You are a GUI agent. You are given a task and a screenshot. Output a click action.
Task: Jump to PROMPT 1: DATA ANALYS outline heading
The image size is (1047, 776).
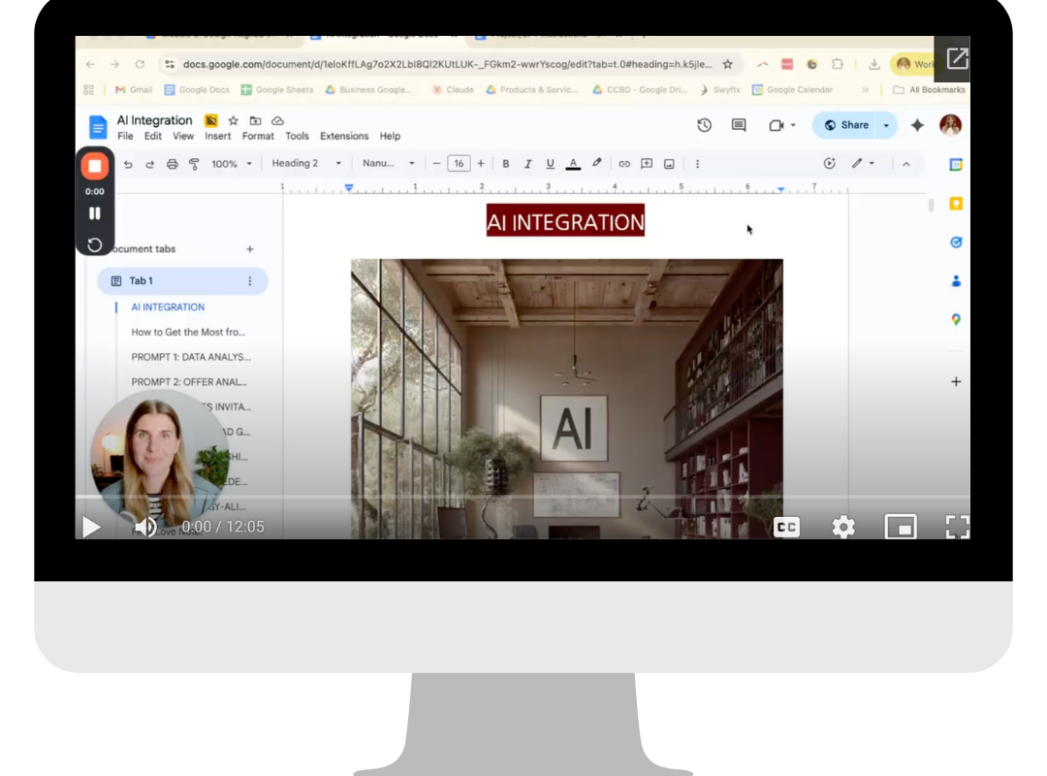tap(191, 357)
